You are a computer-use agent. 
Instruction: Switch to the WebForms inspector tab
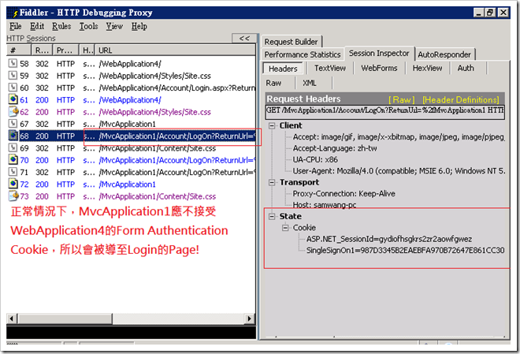tap(379, 68)
